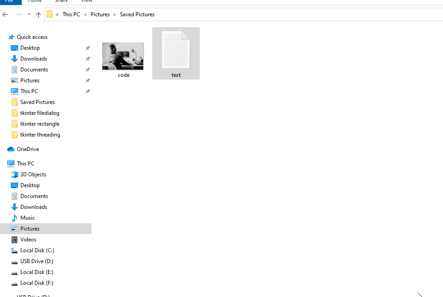
Task: Switch to the Home ribbon tab
Action: (35, 2)
